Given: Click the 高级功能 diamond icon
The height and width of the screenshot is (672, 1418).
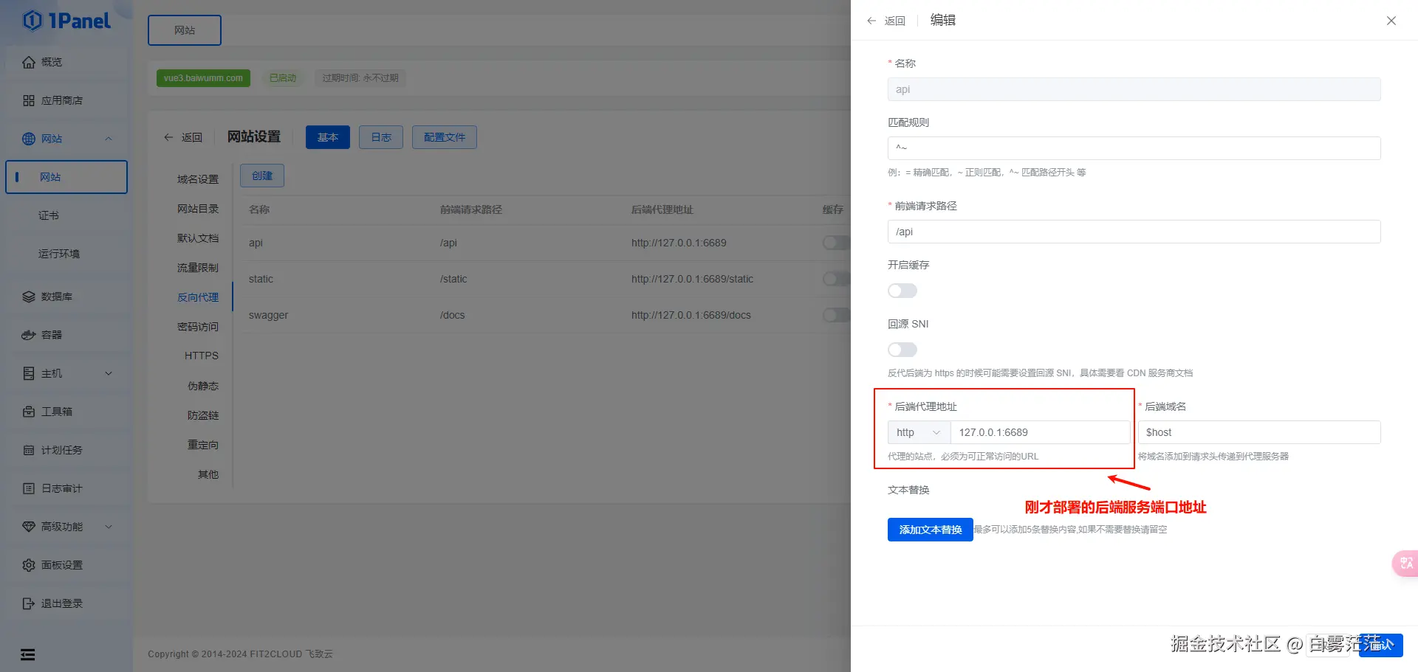Looking at the screenshot, I should tap(29, 527).
